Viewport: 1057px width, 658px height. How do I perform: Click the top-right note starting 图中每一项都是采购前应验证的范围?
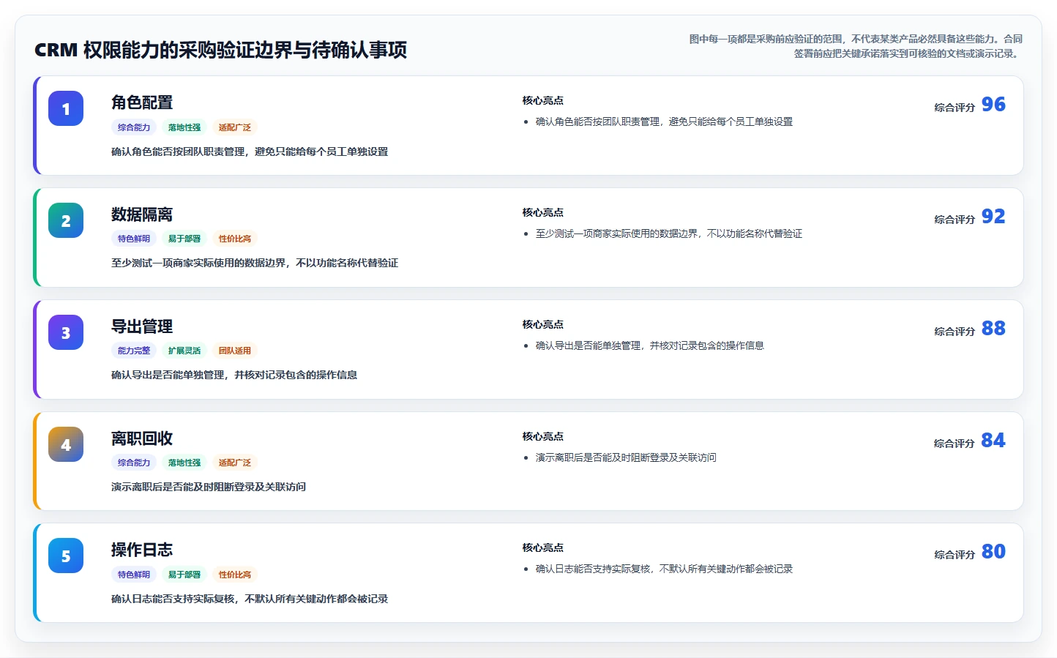coord(856,46)
